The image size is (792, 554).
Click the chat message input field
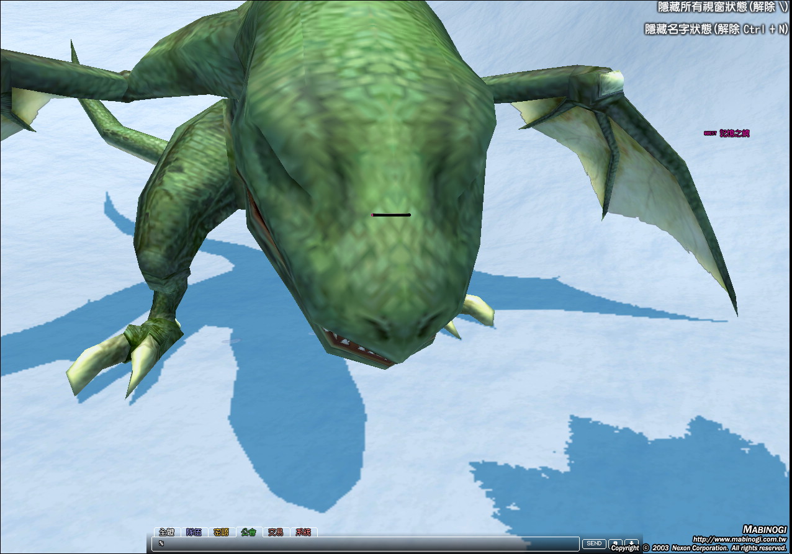pos(366,543)
